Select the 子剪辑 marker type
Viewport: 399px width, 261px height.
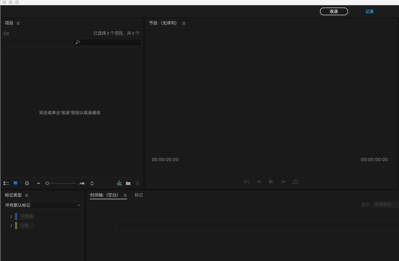coord(27,217)
